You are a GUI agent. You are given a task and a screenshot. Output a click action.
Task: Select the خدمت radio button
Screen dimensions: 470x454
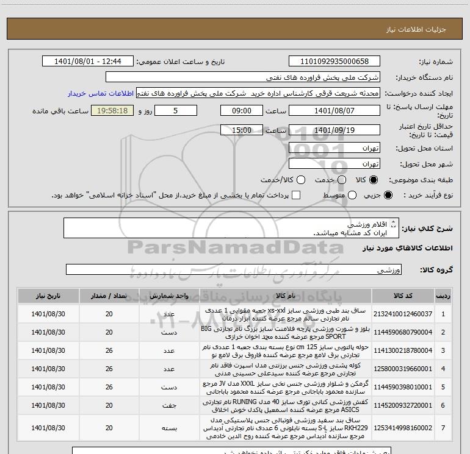click(x=342, y=180)
